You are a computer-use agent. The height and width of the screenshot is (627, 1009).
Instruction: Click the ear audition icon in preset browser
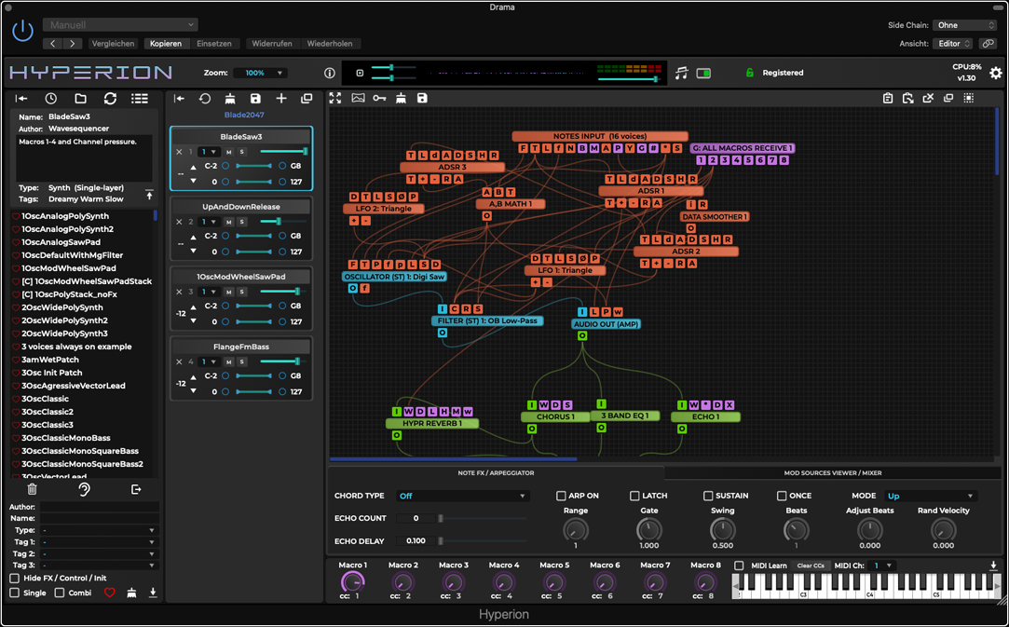click(x=84, y=489)
